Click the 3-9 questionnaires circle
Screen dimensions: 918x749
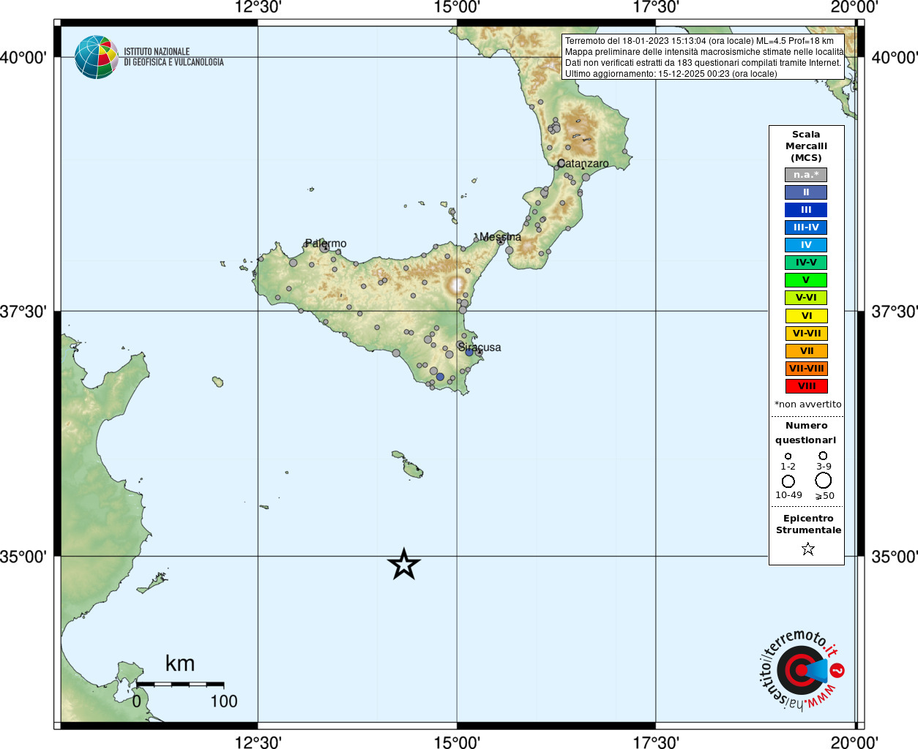point(823,456)
